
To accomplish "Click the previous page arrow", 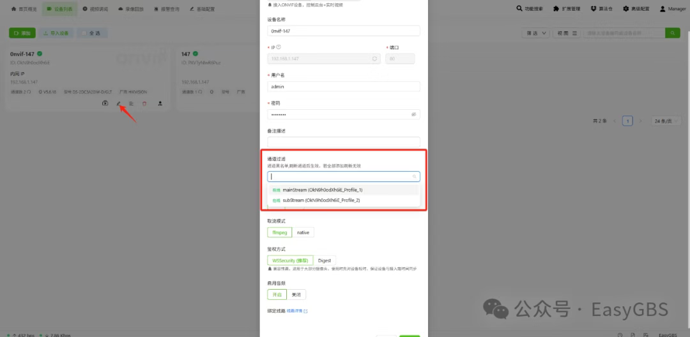I will click(x=615, y=121).
